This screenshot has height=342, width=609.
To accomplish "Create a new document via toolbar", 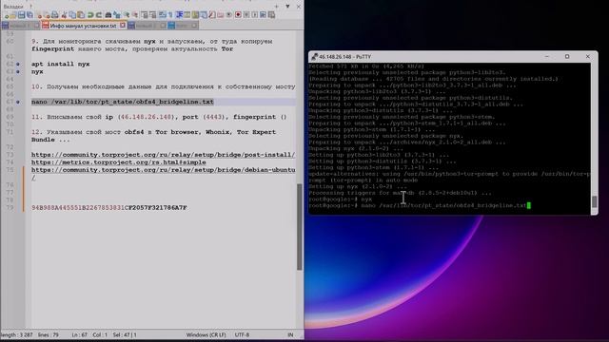I will (x=7, y=15).
